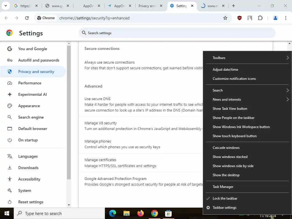Click the translate icon for Languages
Screen dimensions: 292x219
(x=10, y=156)
